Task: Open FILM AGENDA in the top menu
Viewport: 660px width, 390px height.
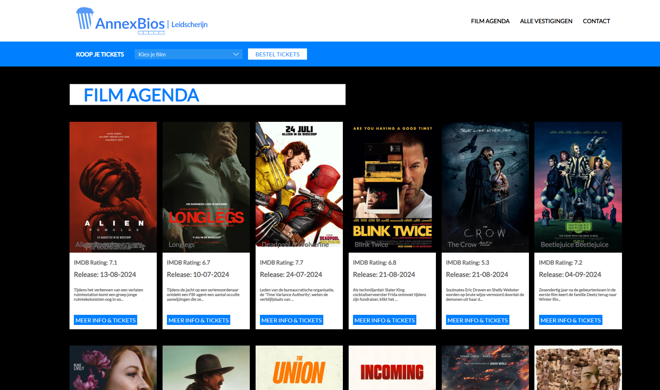Action: [490, 21]
